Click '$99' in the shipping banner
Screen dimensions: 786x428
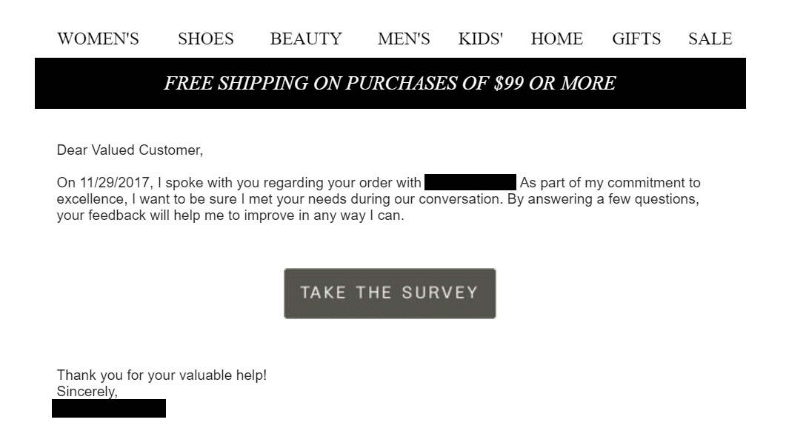coord(508,83)
